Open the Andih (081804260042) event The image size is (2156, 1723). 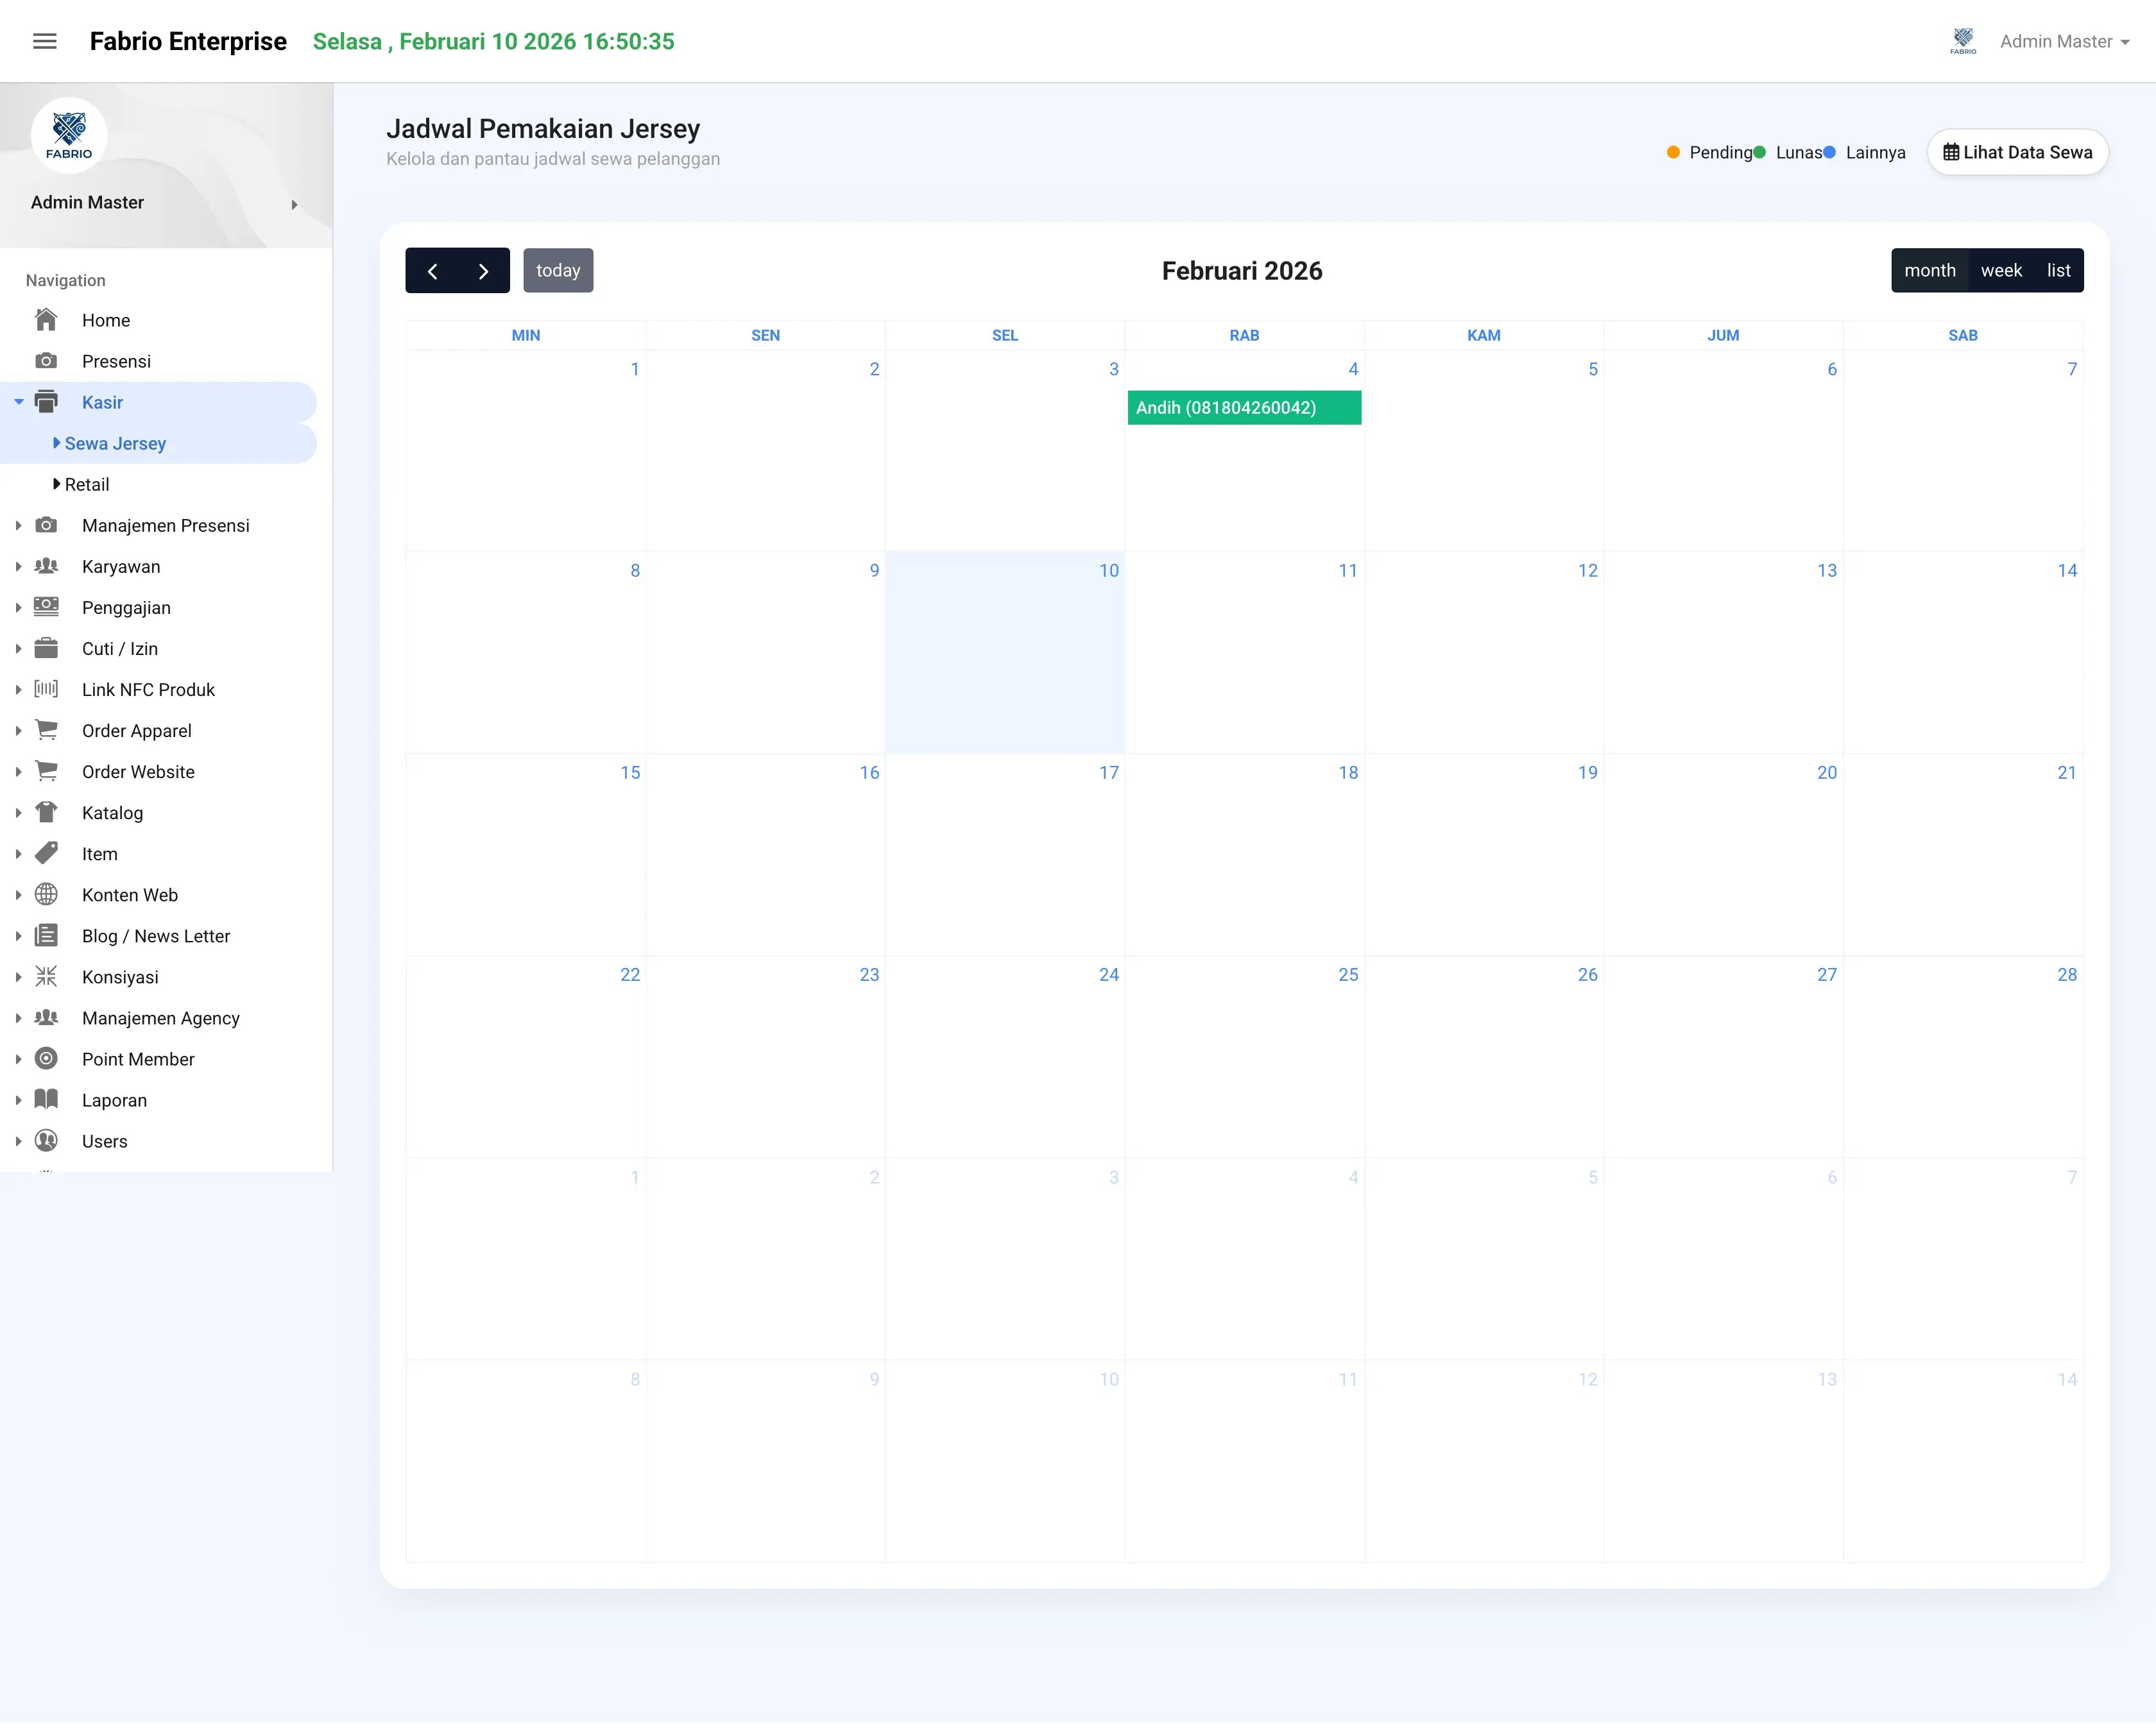click(x=1244, y=408)
